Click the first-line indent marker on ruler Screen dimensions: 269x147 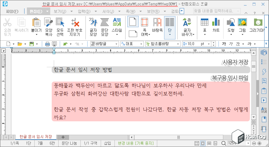[54, 49]
